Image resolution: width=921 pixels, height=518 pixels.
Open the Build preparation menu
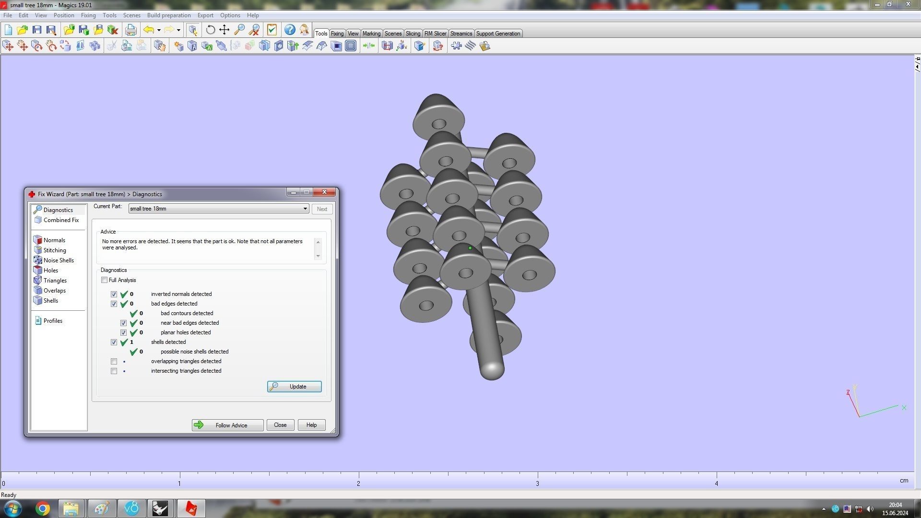(168, 15)
